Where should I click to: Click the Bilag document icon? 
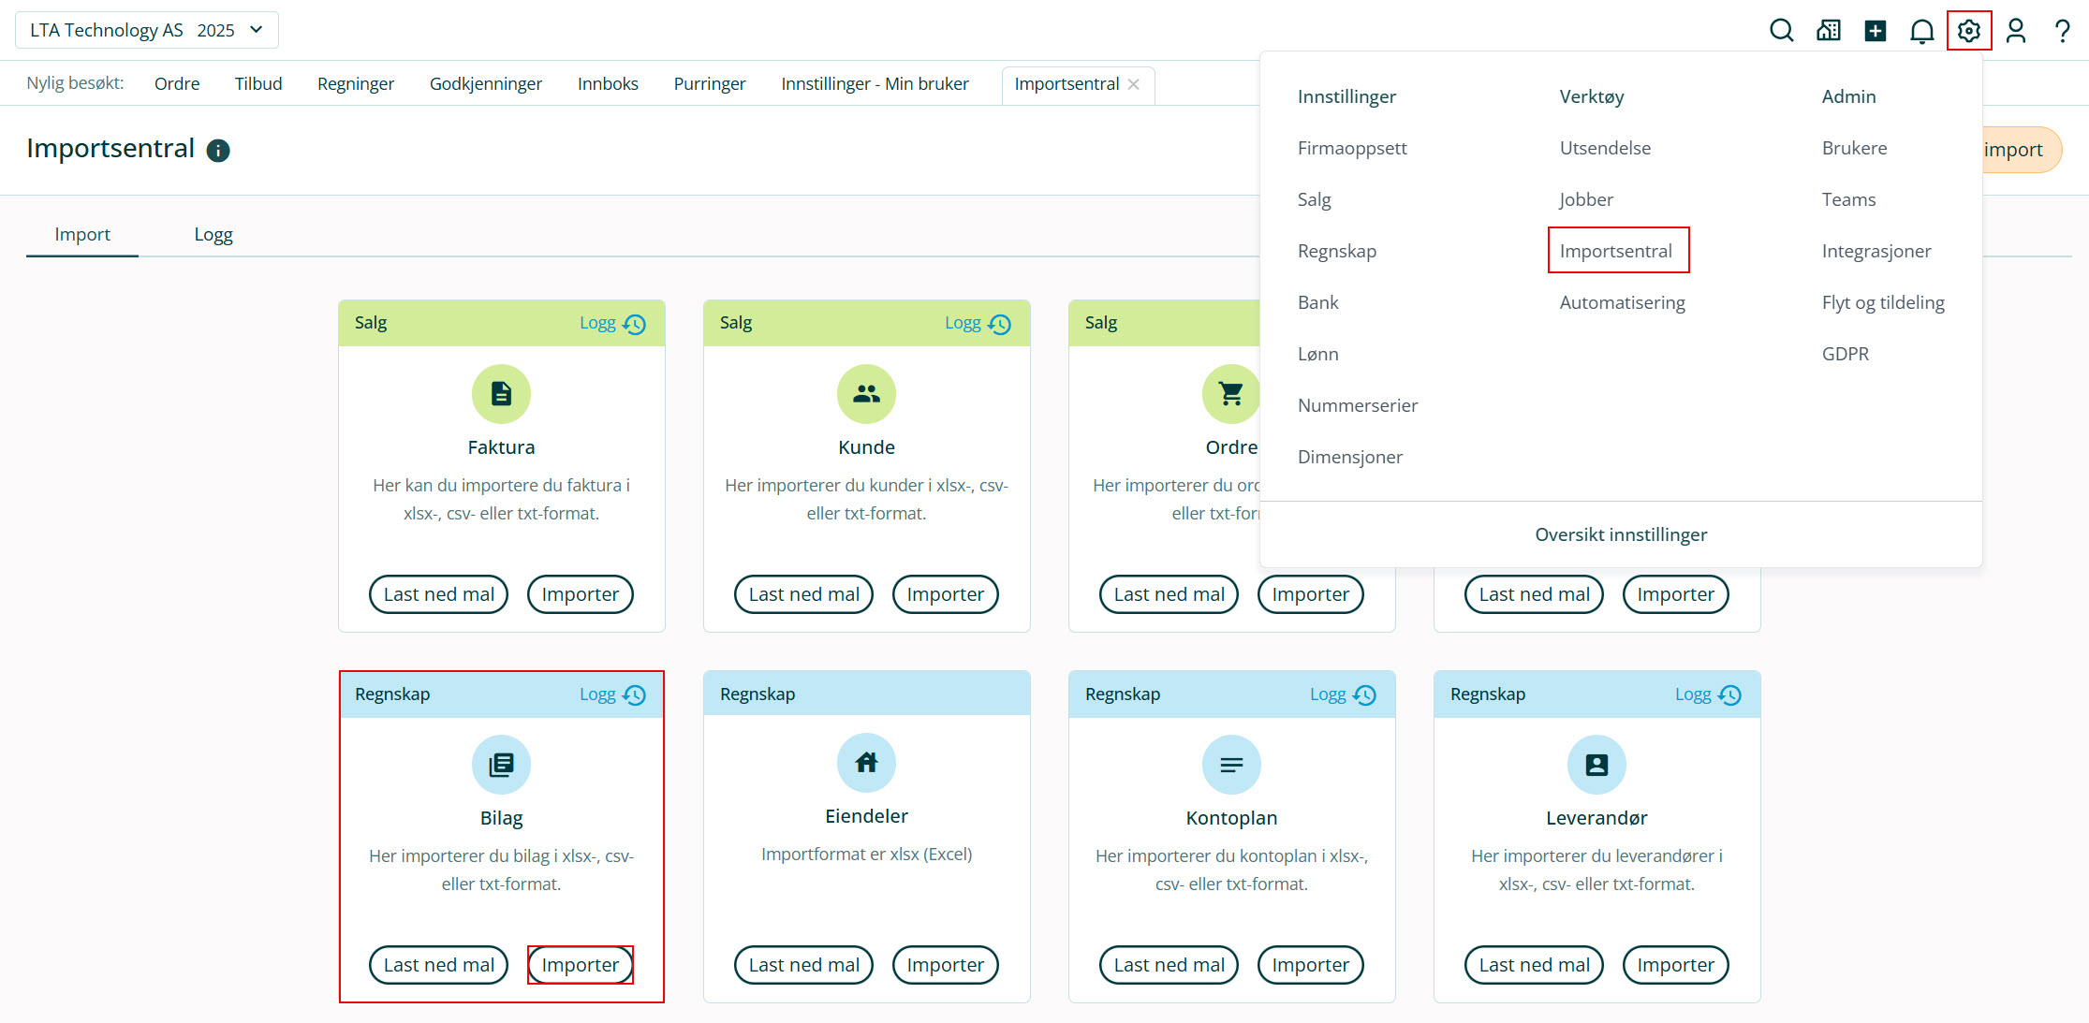tap(501, 765)
